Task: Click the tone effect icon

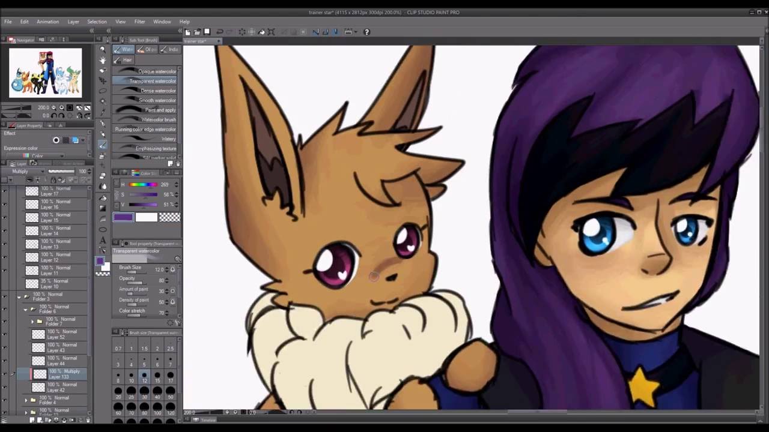Action: point(65,140)
